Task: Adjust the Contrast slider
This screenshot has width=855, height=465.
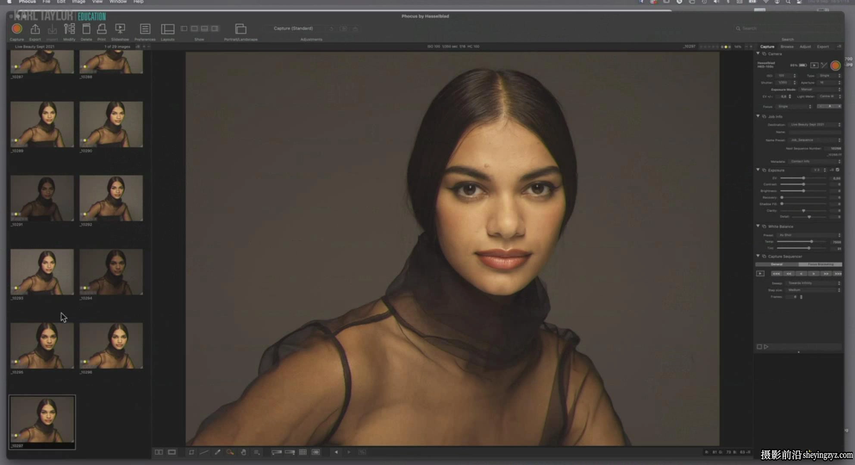Action: pyautogui.click(x=803, y=185)
